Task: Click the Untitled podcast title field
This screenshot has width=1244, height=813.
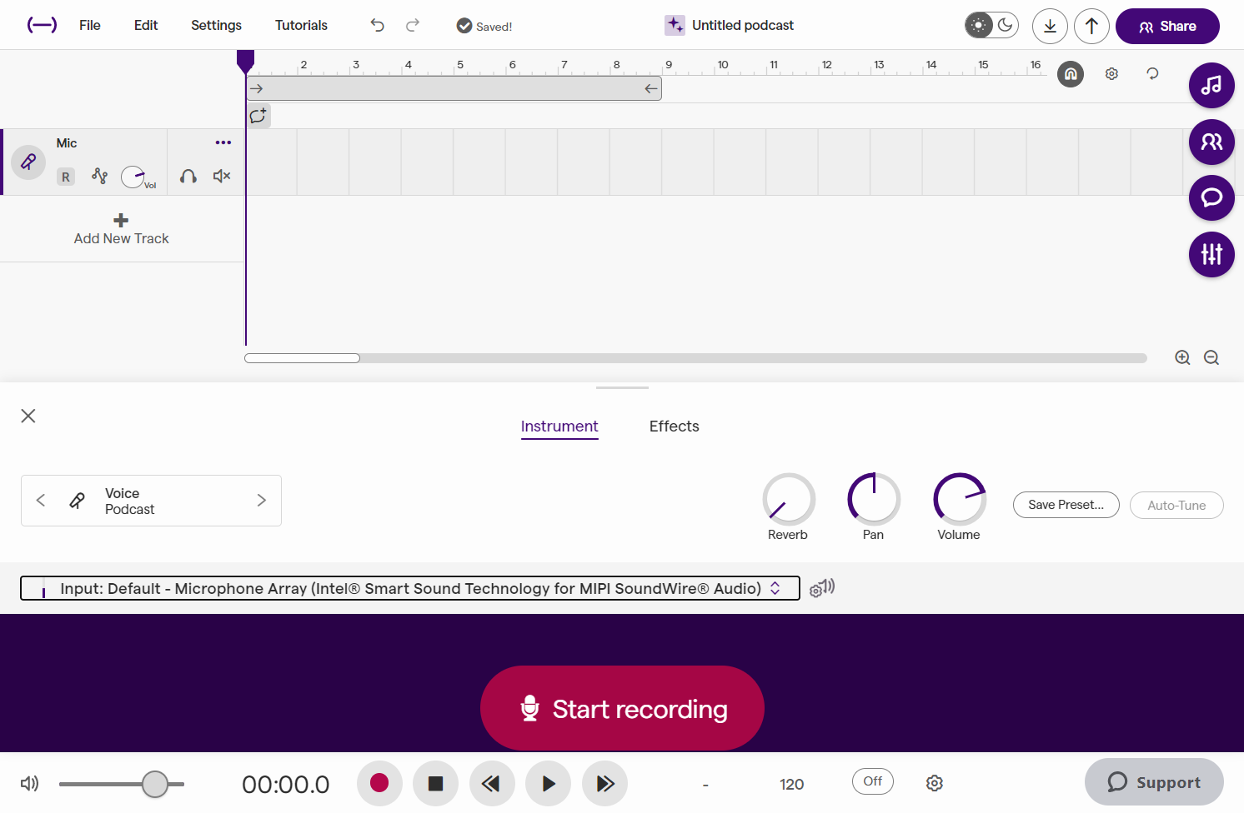Action: [743, 25]
